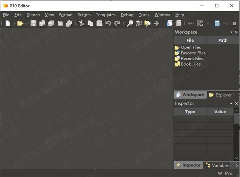Create a new file with the New icon
Screen dimensions: 240x177
coord(8,23)
